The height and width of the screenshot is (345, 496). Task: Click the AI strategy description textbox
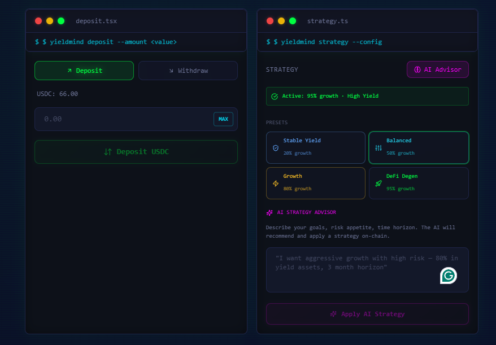(367, 270)
